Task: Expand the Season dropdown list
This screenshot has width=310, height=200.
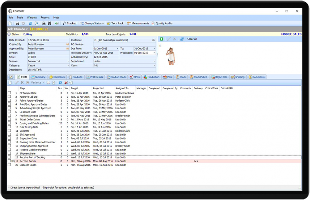Action: click(x=68, y=61)
